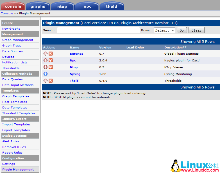Click the red disable icon for Ntop plugin
Screen dimensions: 220x173
[x=51, y=67]
